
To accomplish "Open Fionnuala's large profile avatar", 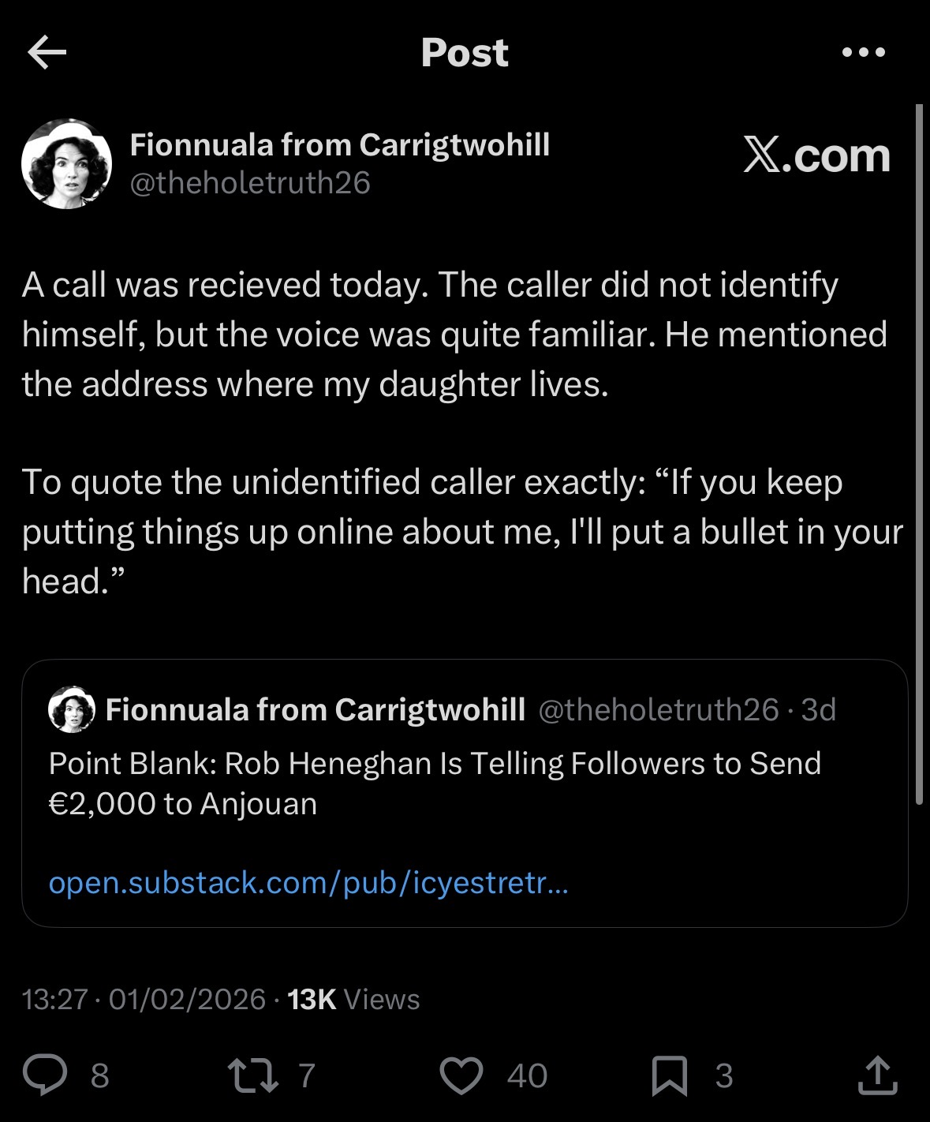I will click(66, 164).
